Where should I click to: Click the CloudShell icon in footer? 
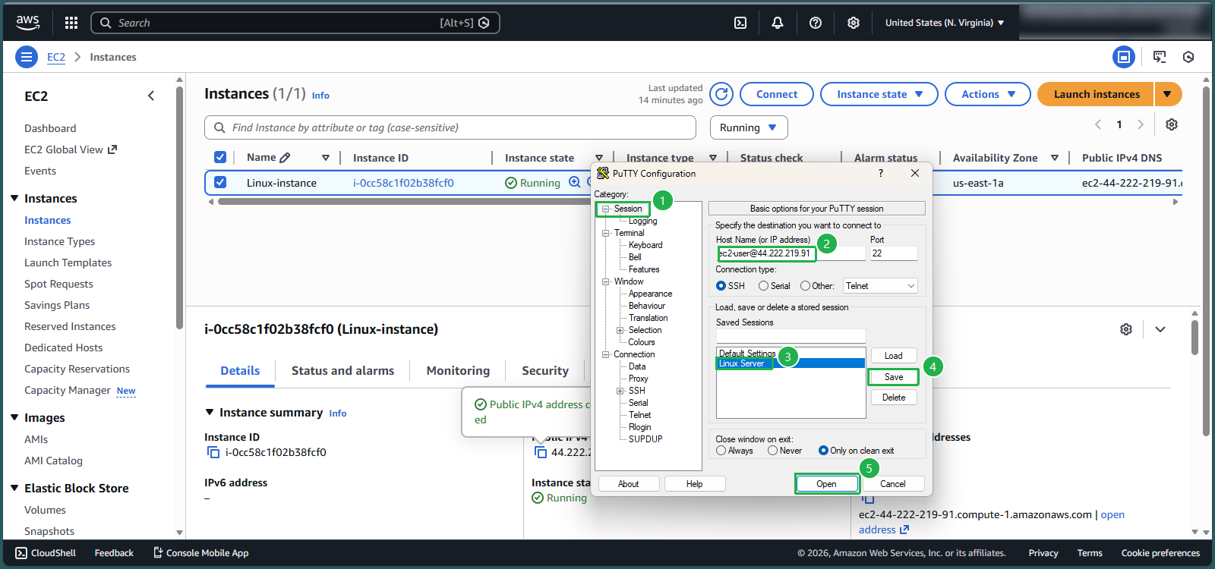coord(21,553)
